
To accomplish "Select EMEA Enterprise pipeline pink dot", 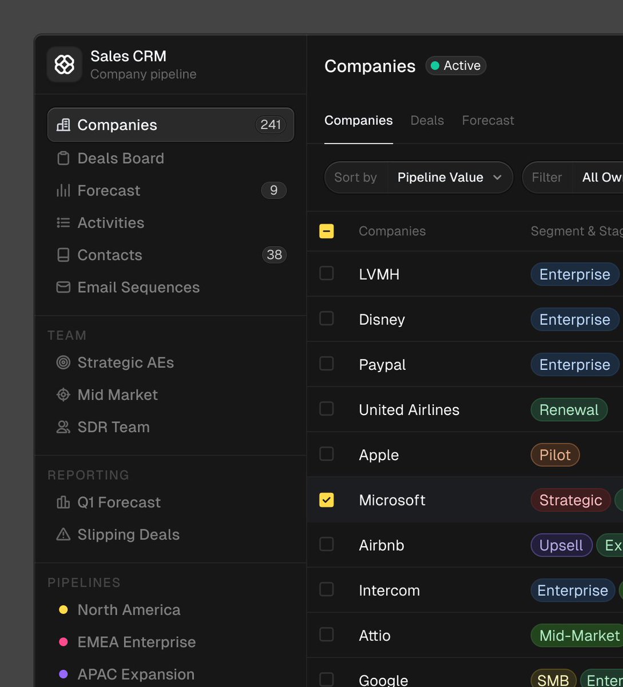I will (x=64, y=642).
